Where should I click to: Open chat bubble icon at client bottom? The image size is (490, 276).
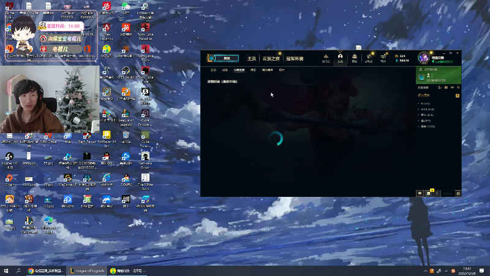pyautogui.click(x=420, y=193)
